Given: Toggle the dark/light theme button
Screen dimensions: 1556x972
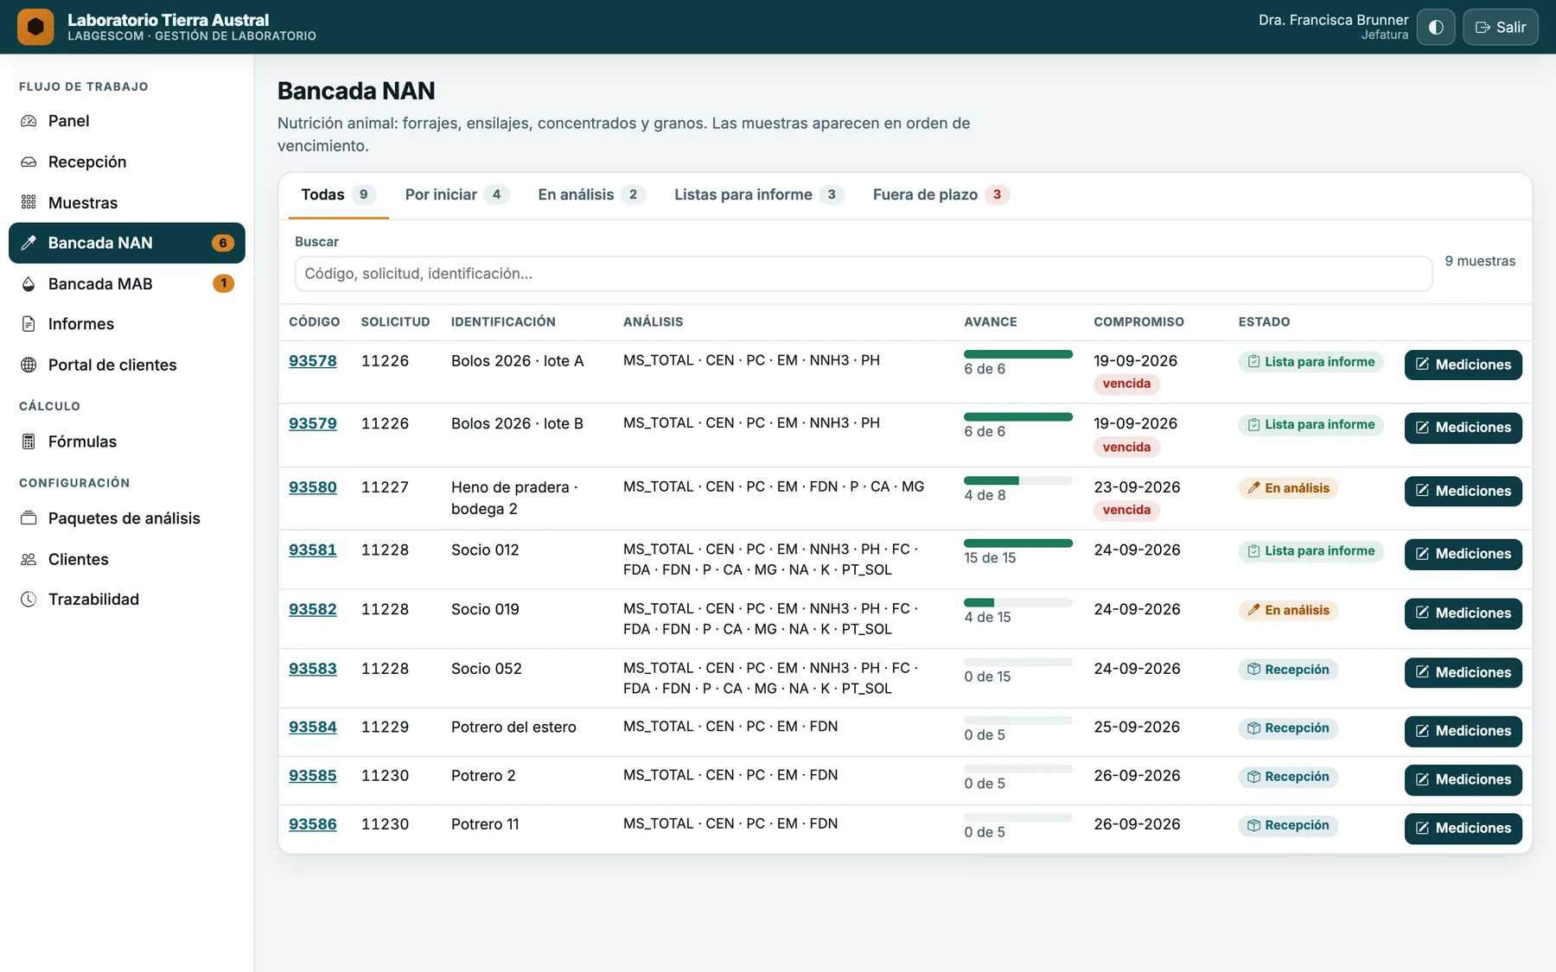Looking at the screenshot, I should click(1436, 27).
